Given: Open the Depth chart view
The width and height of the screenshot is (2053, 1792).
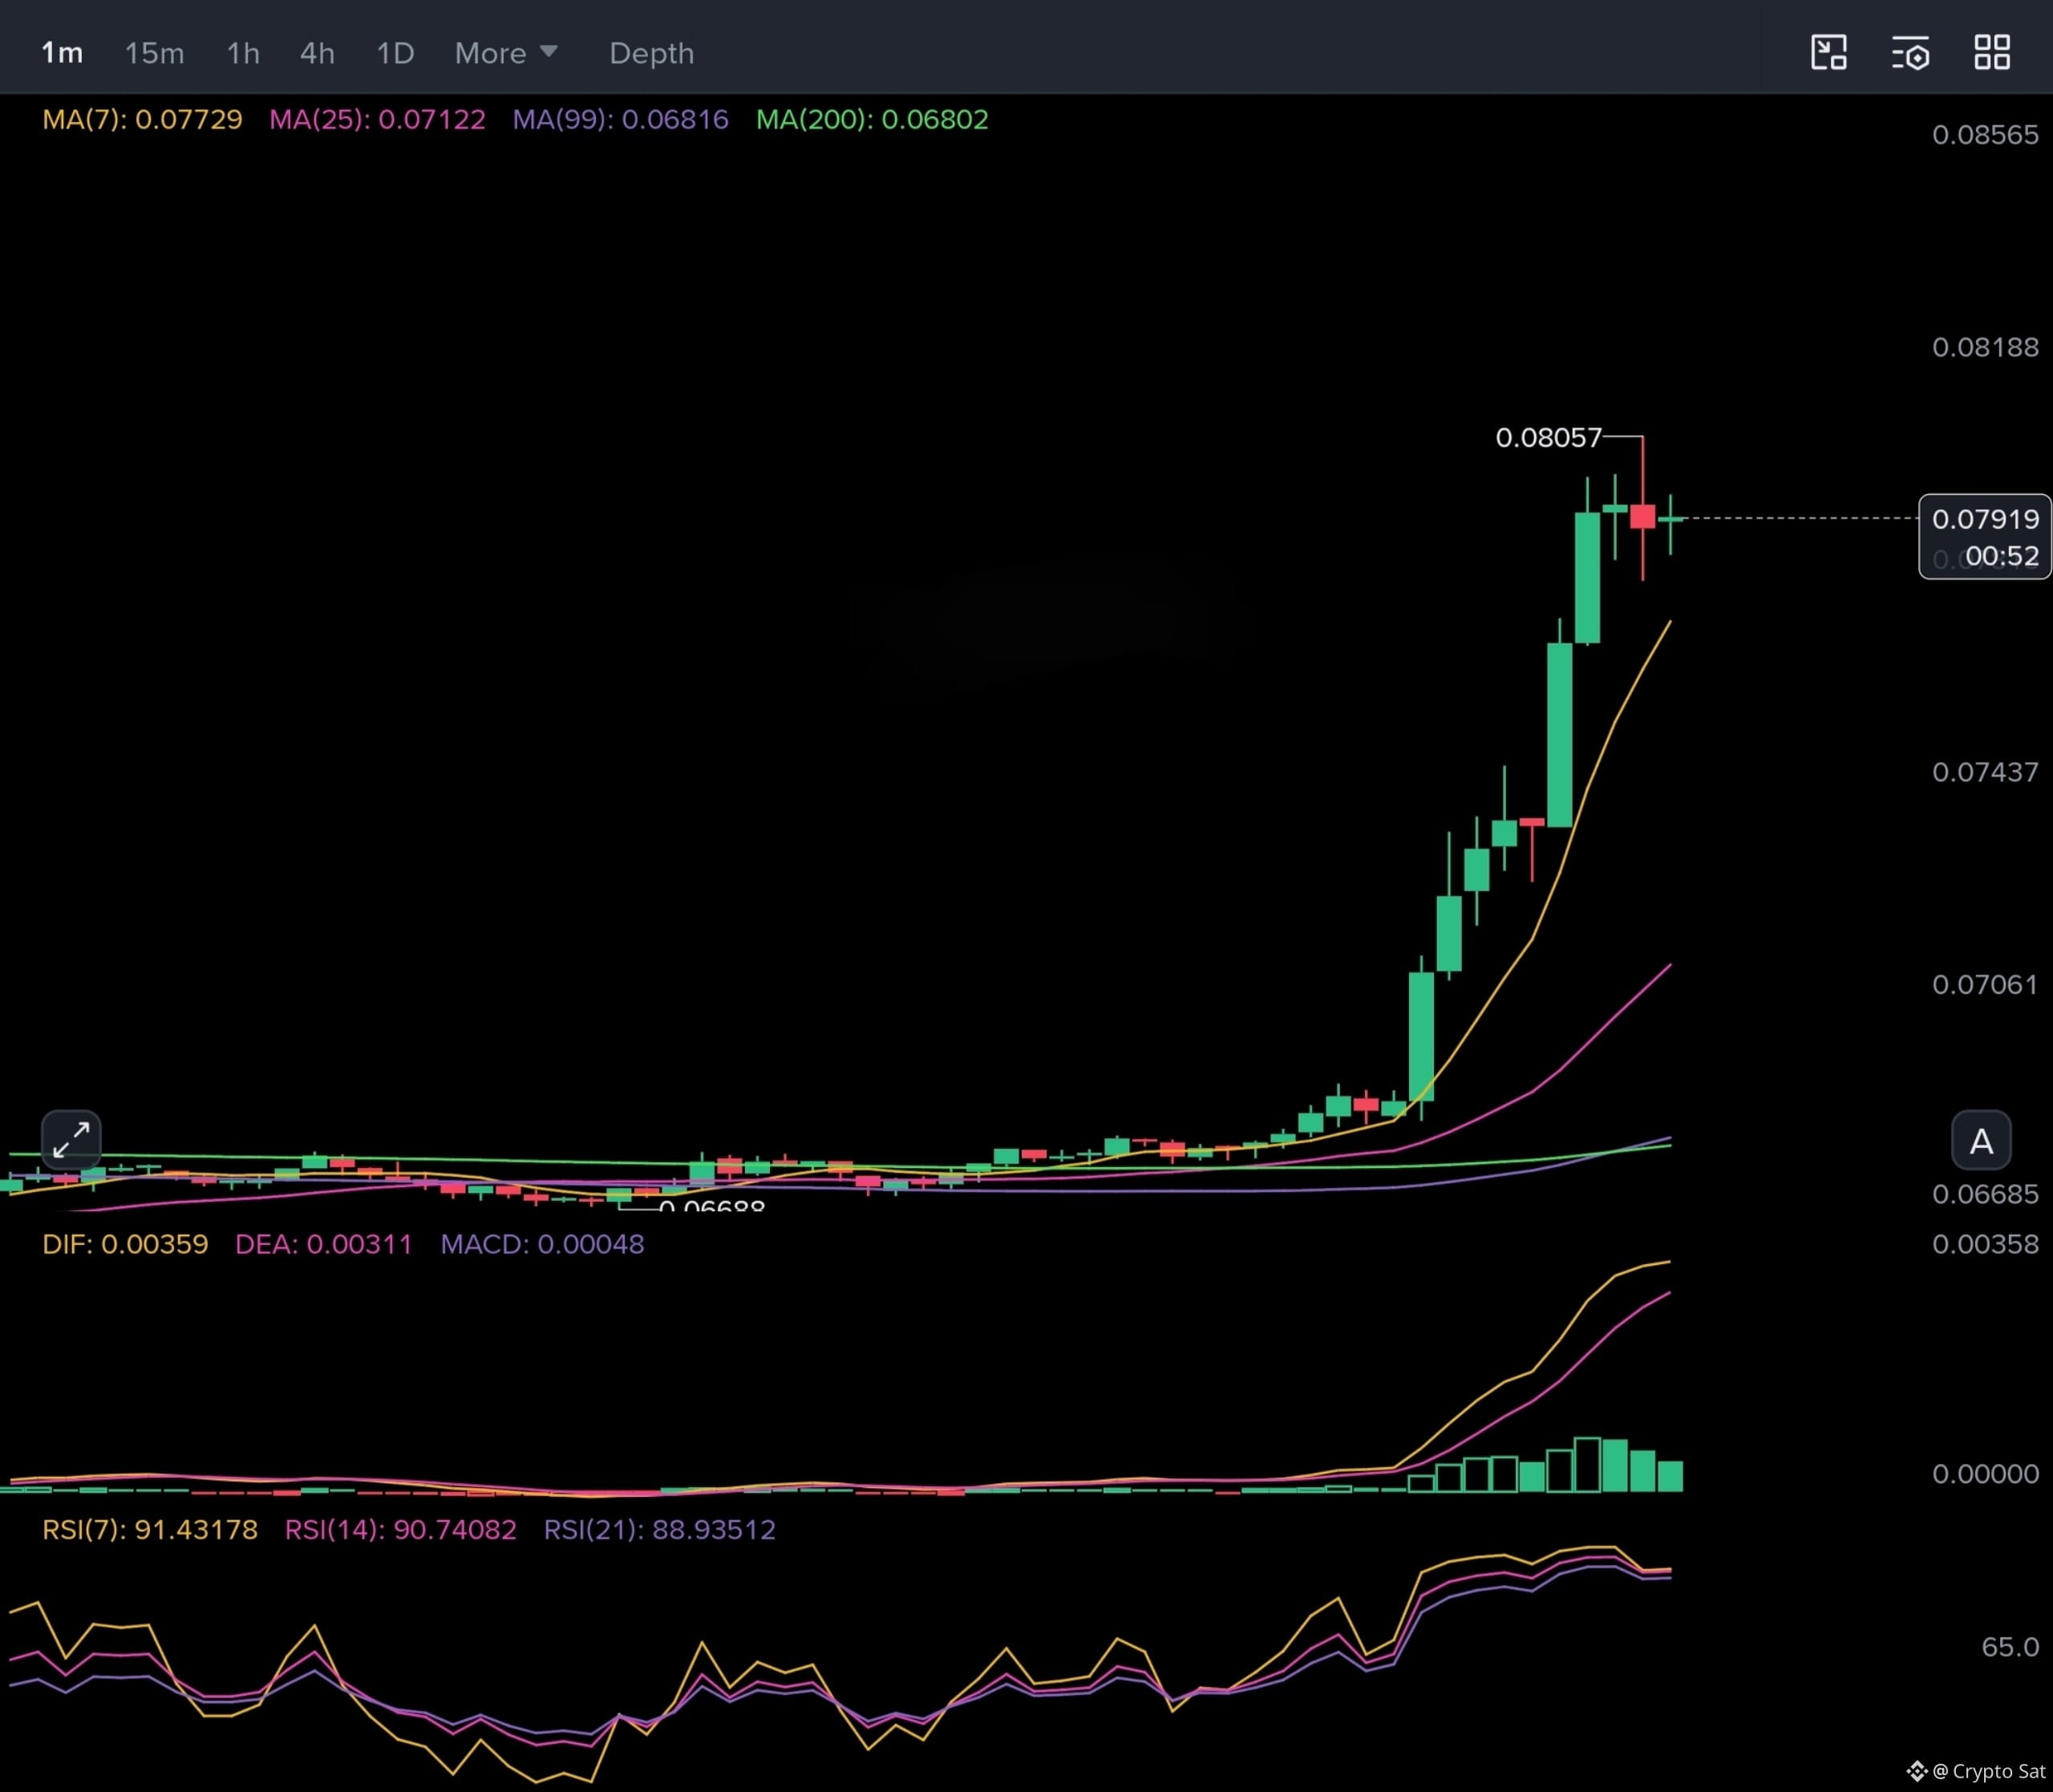Looking at the screenshot, I should 652,53.
